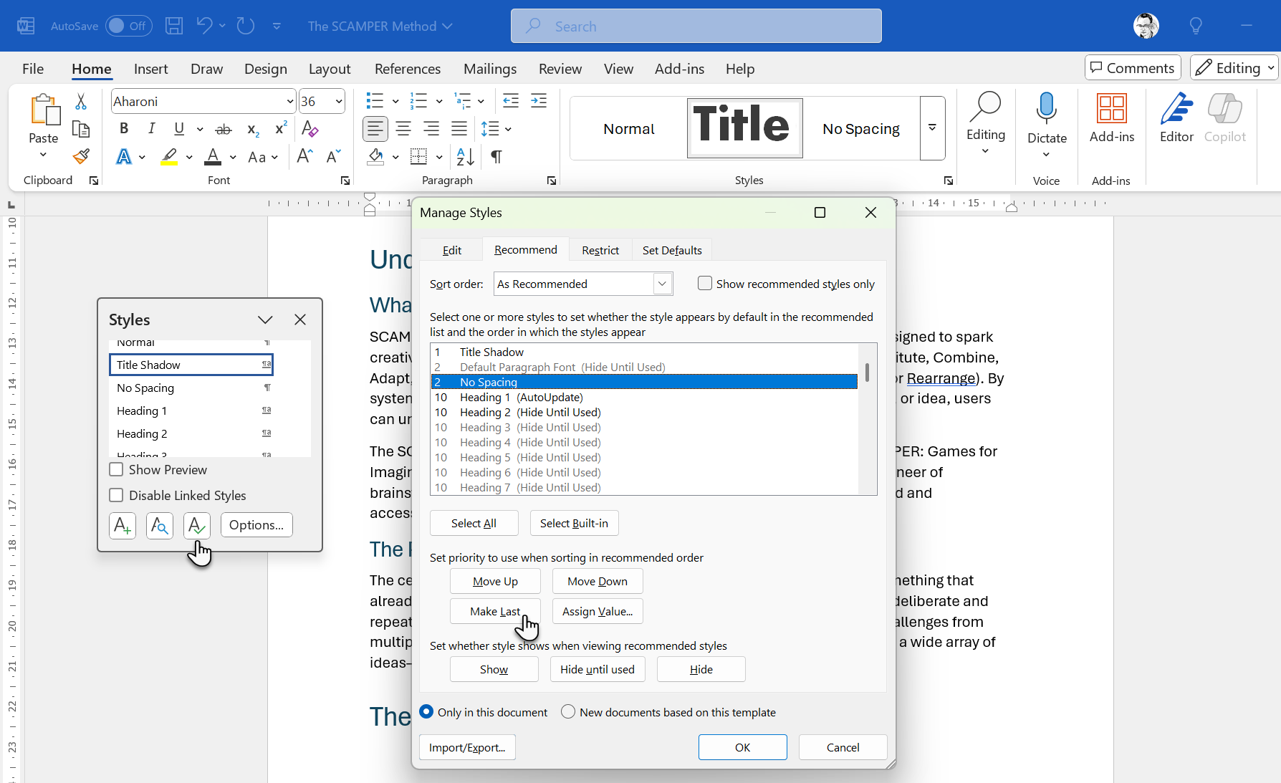Apply the Title style from gallery

click(x=744, y=128)
